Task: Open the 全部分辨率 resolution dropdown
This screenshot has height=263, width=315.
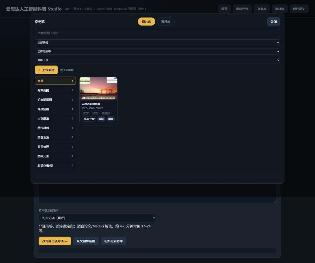Action: (157, 51)
